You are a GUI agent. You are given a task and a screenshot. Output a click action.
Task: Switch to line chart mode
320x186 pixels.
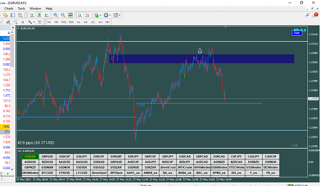pos(47,15)
